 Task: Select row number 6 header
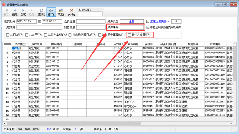7,71
